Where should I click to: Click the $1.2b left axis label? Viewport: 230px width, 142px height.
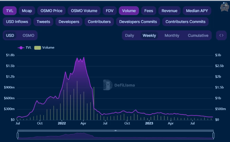pyautogui.click(x=10, y=77)
